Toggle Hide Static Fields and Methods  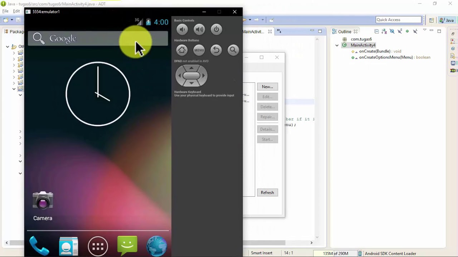pos(400,31)
